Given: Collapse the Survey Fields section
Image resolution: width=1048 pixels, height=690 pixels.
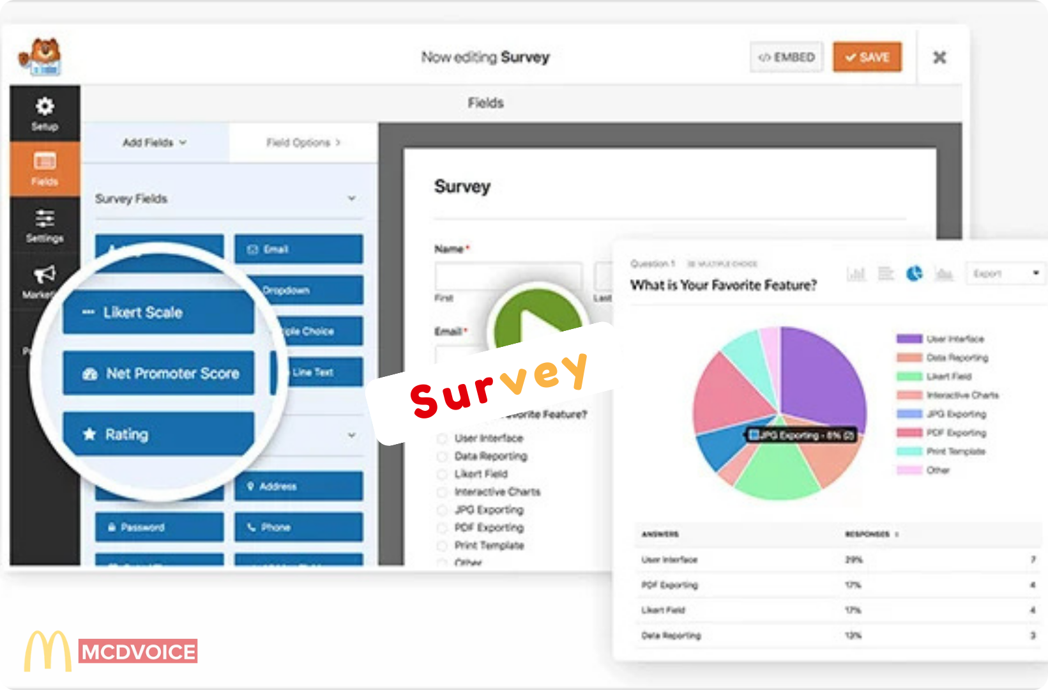Looking at the screenshot, I should click(x=352, y=198).
